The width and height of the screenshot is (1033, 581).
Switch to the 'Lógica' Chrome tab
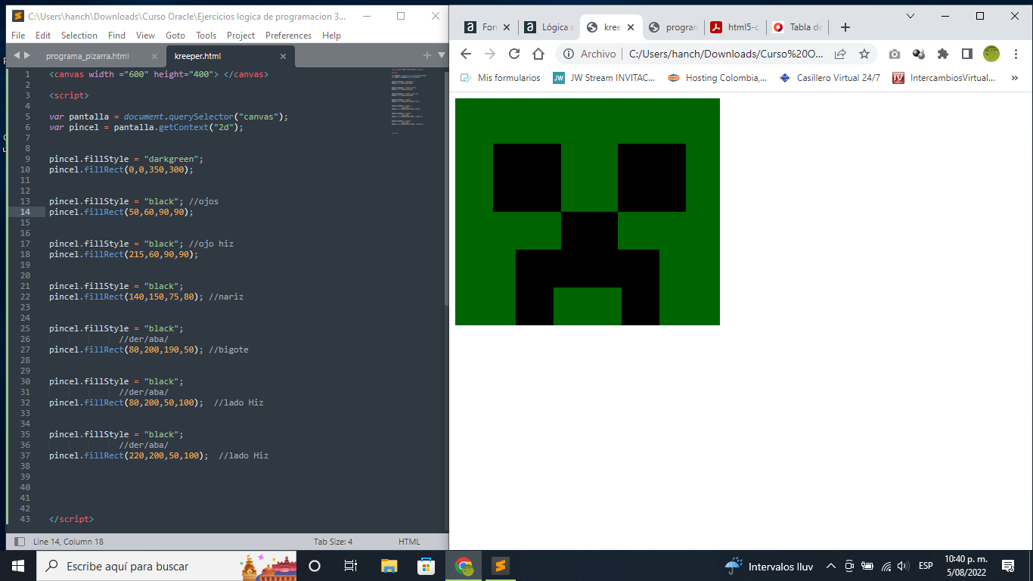click(549, 27)
